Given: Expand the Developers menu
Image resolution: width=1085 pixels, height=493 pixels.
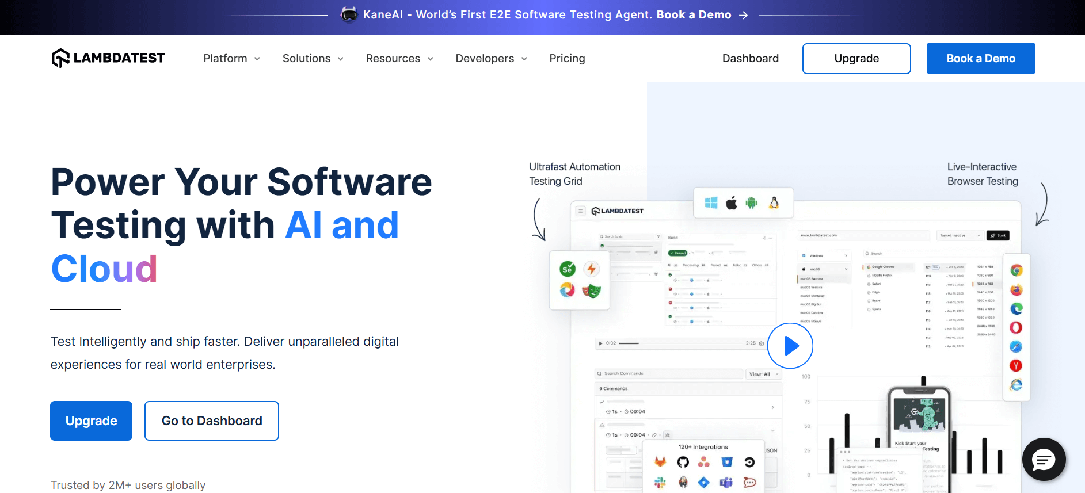Looking at the screenshot, I should [491, 58].
